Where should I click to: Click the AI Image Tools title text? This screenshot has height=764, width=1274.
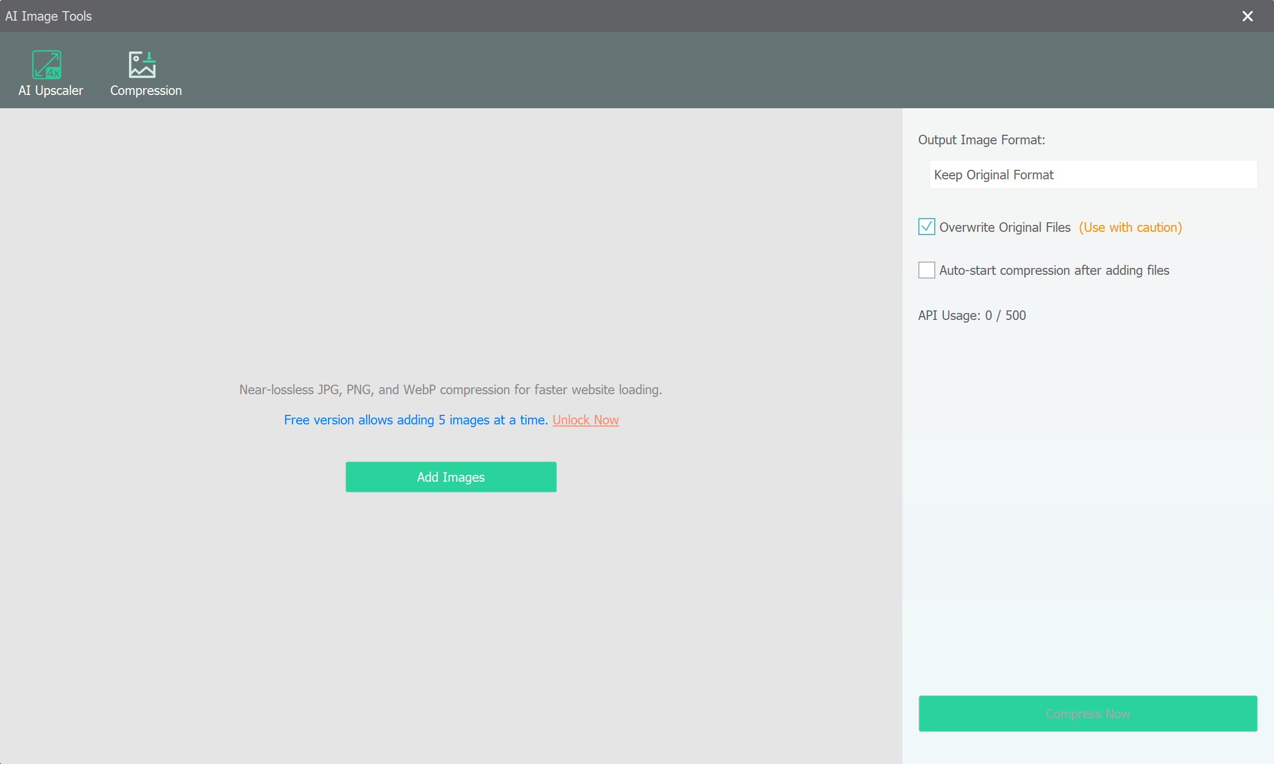[48, 16]
